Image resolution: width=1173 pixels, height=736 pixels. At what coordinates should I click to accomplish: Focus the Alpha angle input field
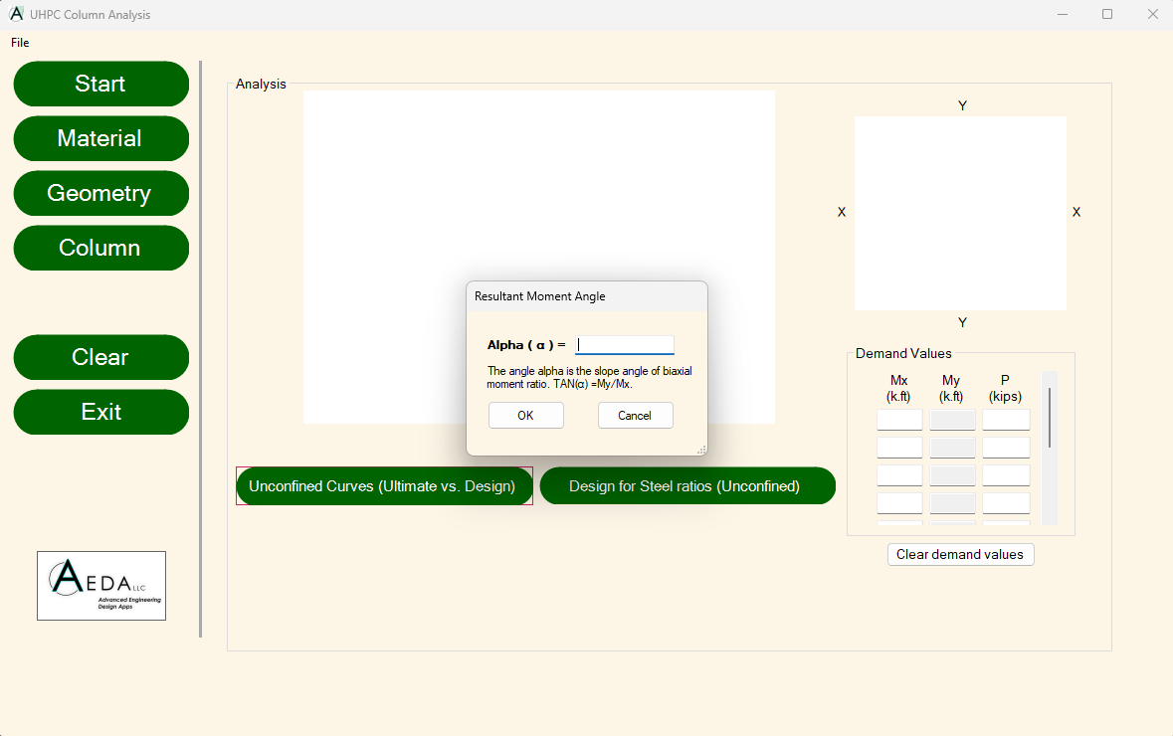click(625, 345)
